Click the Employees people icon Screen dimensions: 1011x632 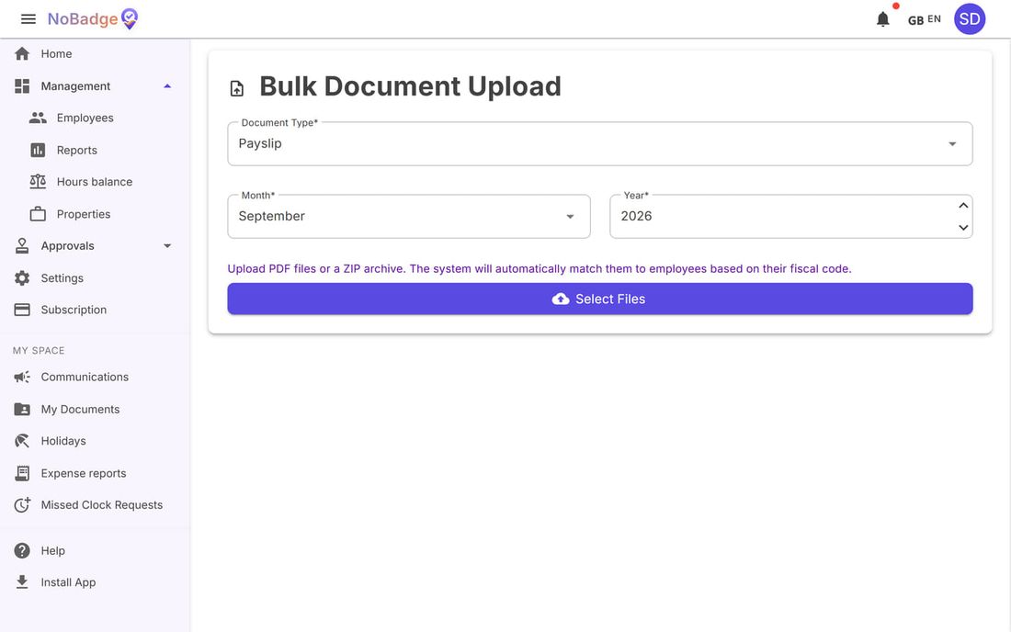tap(38, 118)
